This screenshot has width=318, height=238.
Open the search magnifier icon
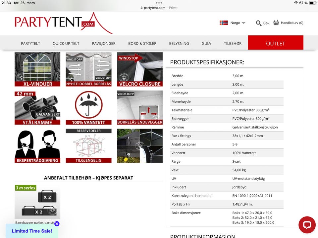coord(258,23)
